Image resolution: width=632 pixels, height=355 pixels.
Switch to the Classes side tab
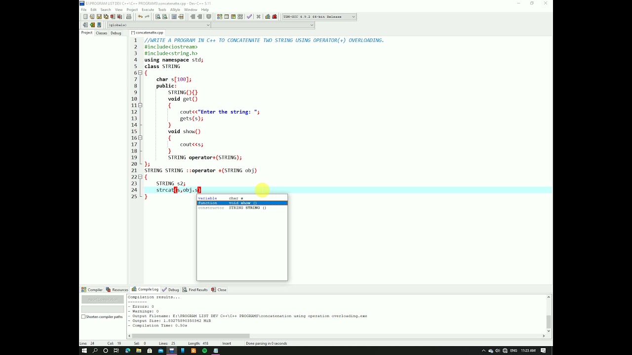[x=101, y=33]
